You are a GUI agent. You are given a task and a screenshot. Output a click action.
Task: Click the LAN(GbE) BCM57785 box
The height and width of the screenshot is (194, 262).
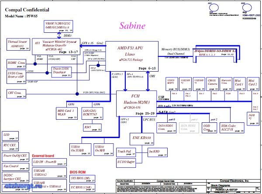[x=92, y=114]
